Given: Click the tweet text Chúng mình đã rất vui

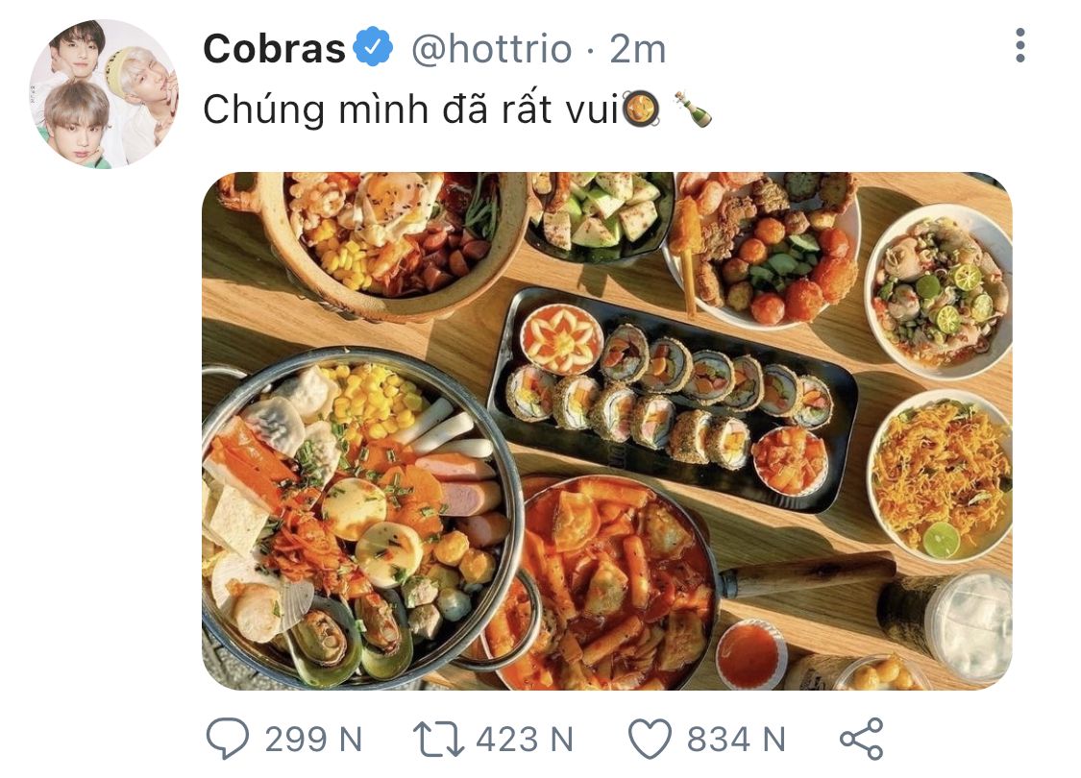Looking at the screenshot, I should tap(411, 109).
